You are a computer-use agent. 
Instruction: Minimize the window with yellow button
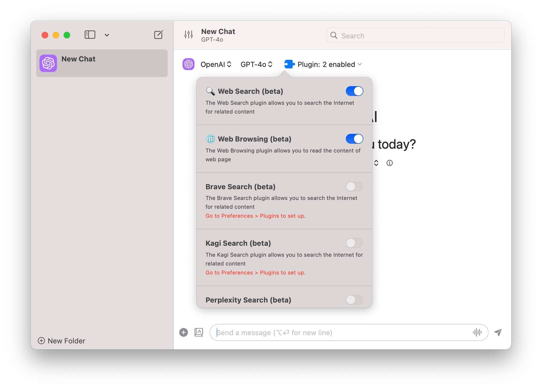point(56,35)
